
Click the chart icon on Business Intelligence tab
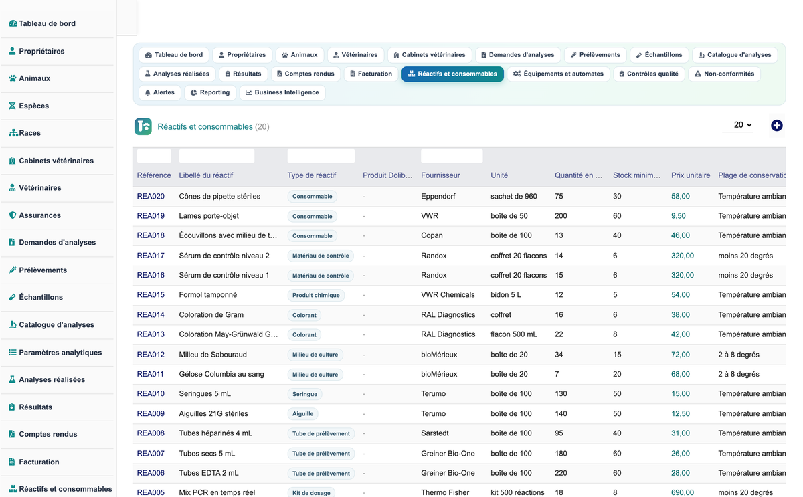coord(249,93)
